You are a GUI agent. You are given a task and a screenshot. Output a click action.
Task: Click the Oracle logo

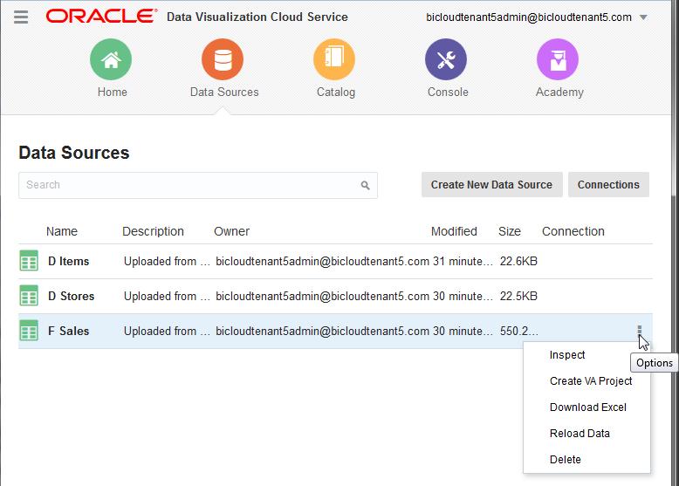(101, 17)
